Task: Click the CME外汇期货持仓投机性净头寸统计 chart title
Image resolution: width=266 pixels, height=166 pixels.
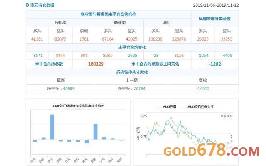Action: [78, 106]
